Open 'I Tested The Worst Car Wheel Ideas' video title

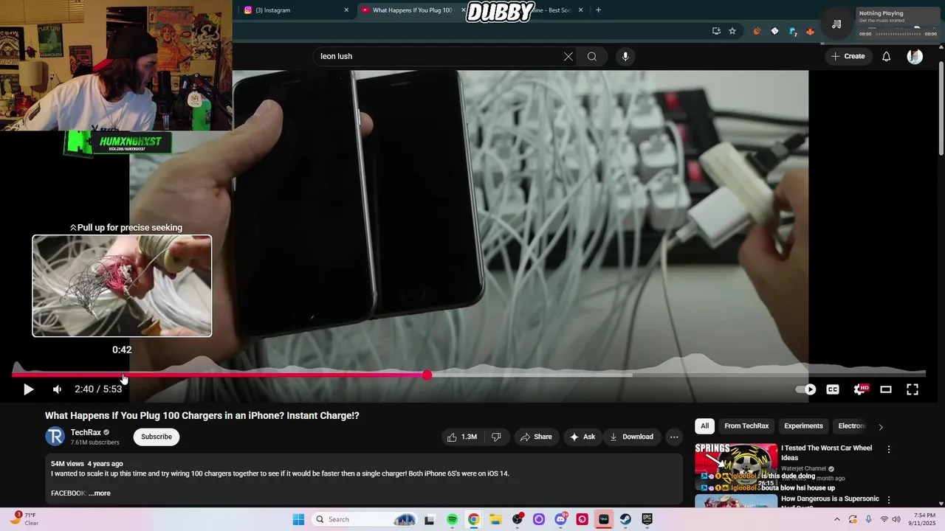pos(826,453)
